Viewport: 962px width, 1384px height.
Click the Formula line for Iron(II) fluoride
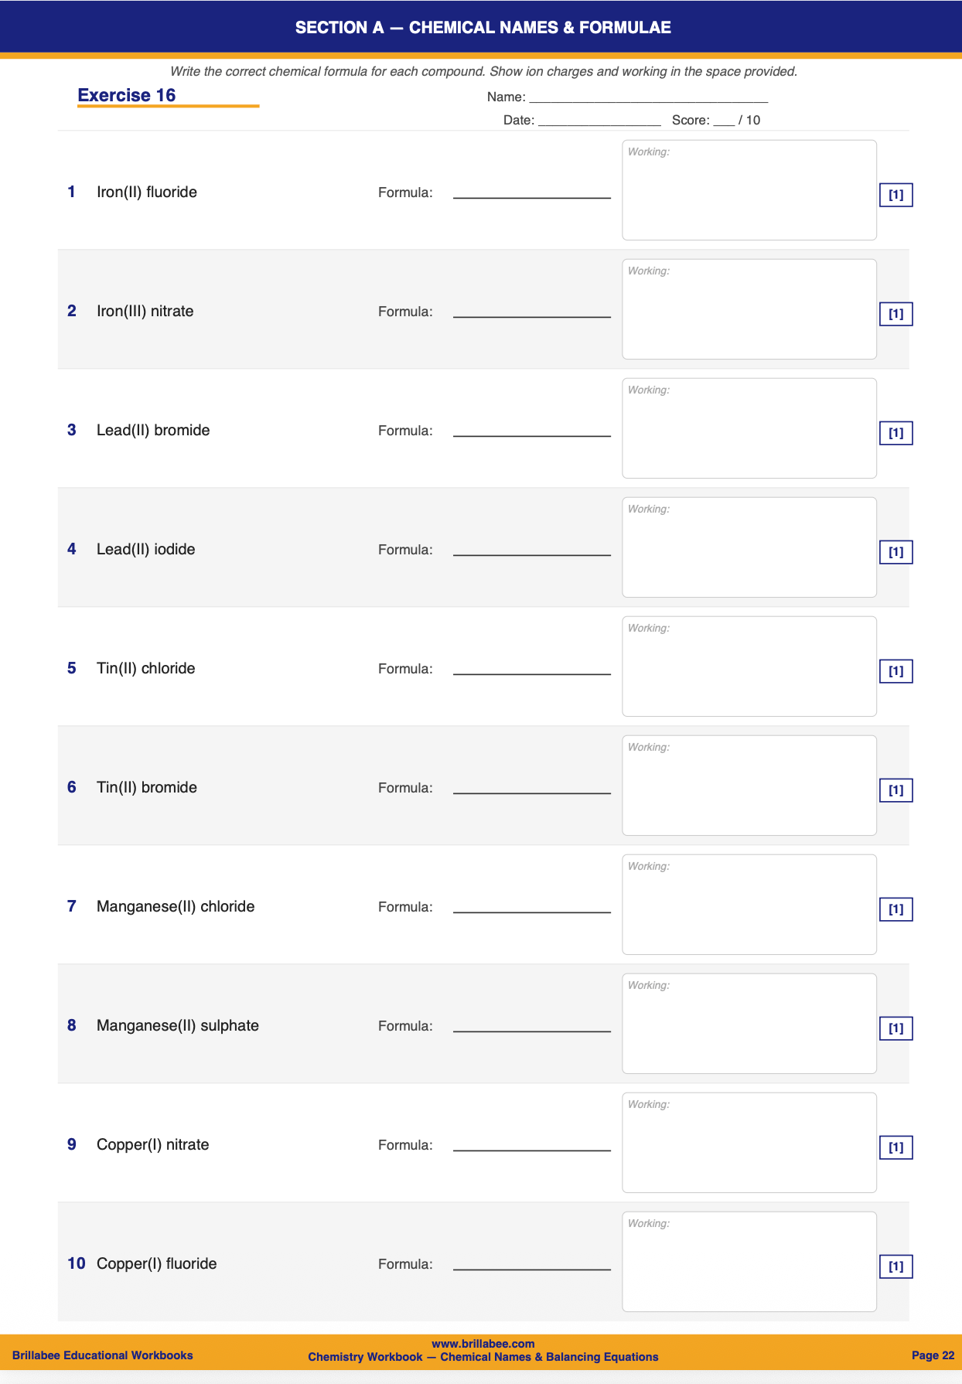point(531,193)
